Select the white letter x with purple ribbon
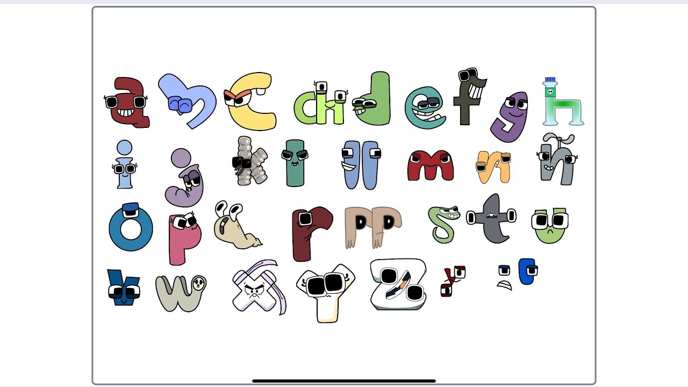 [x=259, y=288]
